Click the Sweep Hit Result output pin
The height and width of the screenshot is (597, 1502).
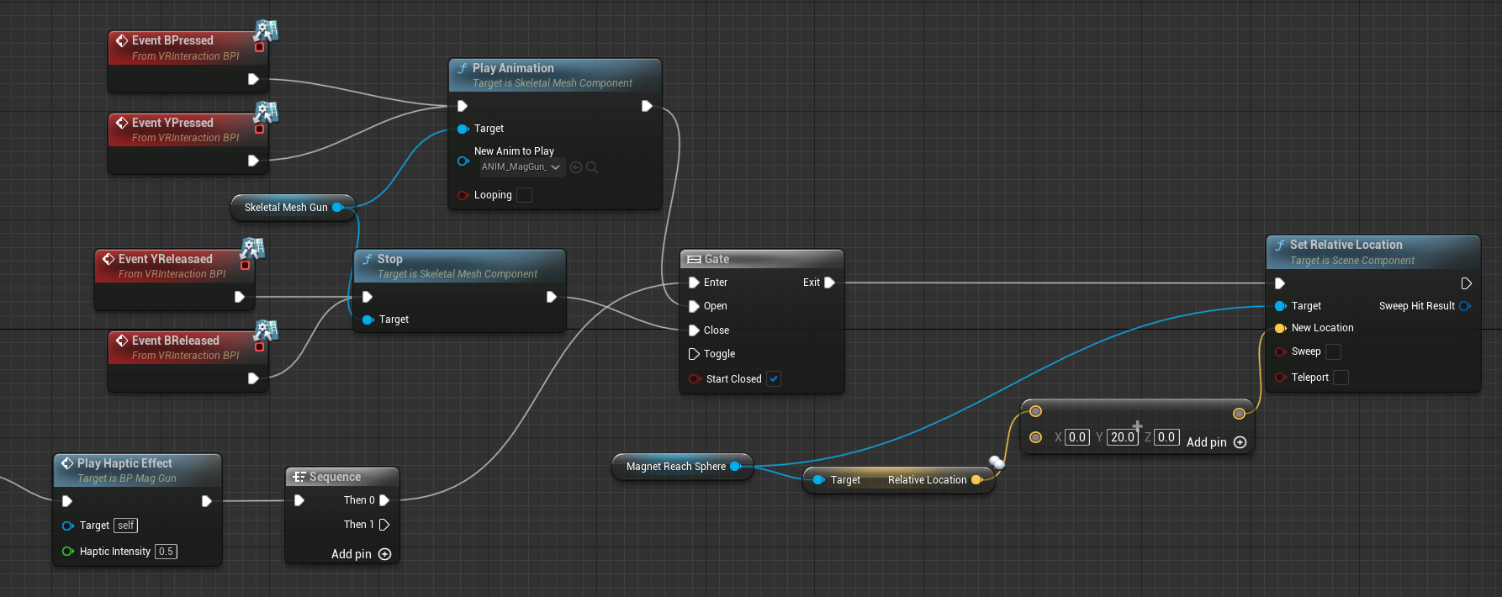coord(1465,306)
